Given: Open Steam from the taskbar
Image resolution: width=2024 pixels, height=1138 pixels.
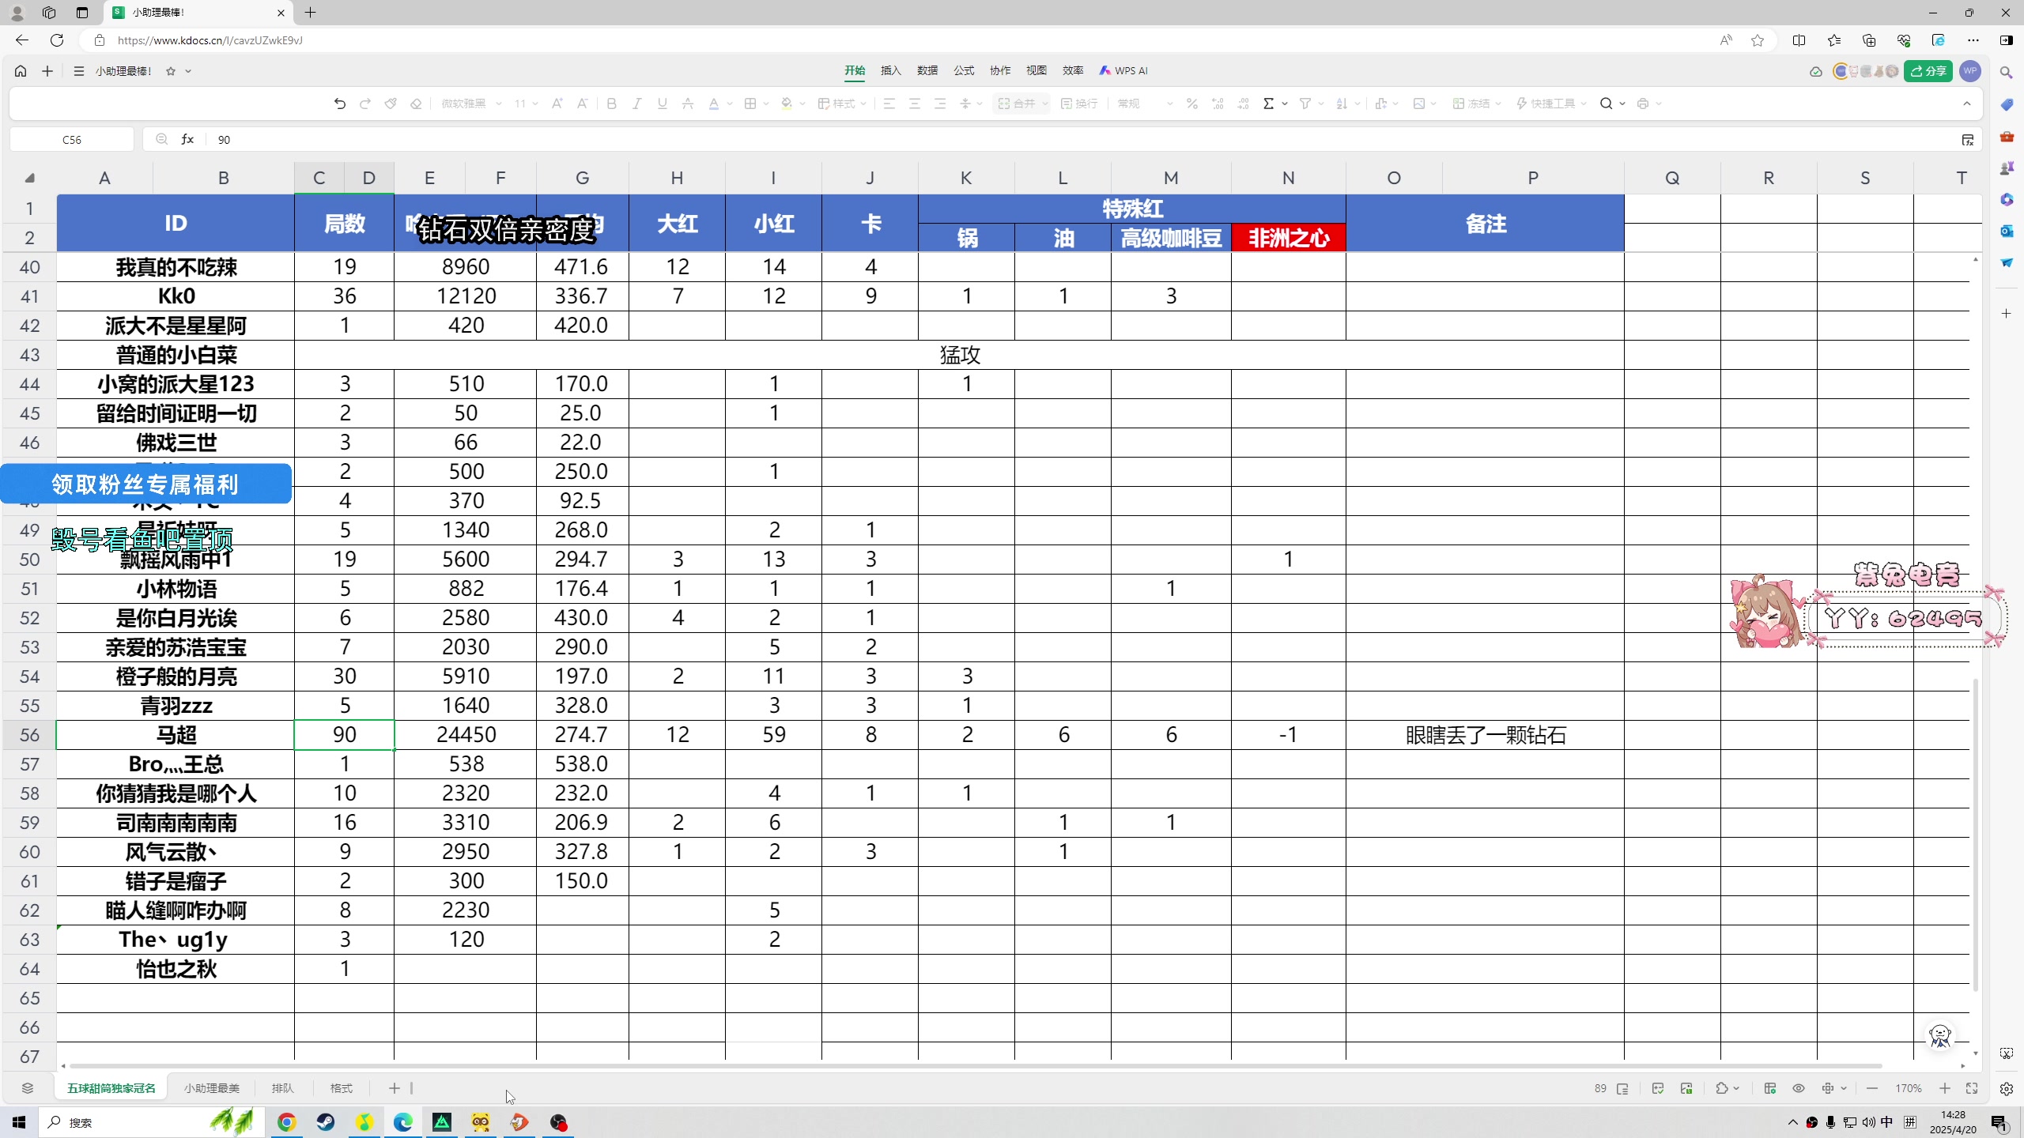Looking at the screenshot, I should point(326,1122).
